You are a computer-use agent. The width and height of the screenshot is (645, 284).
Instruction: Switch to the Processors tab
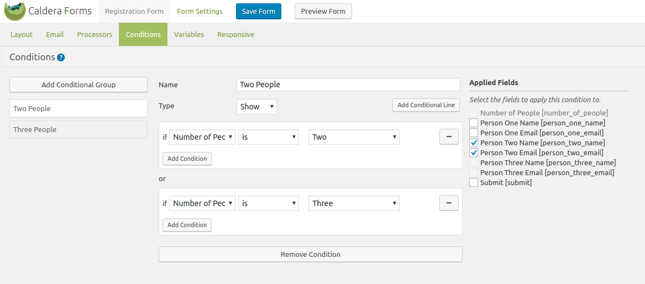pyautogui.click(x=95, y=34)
